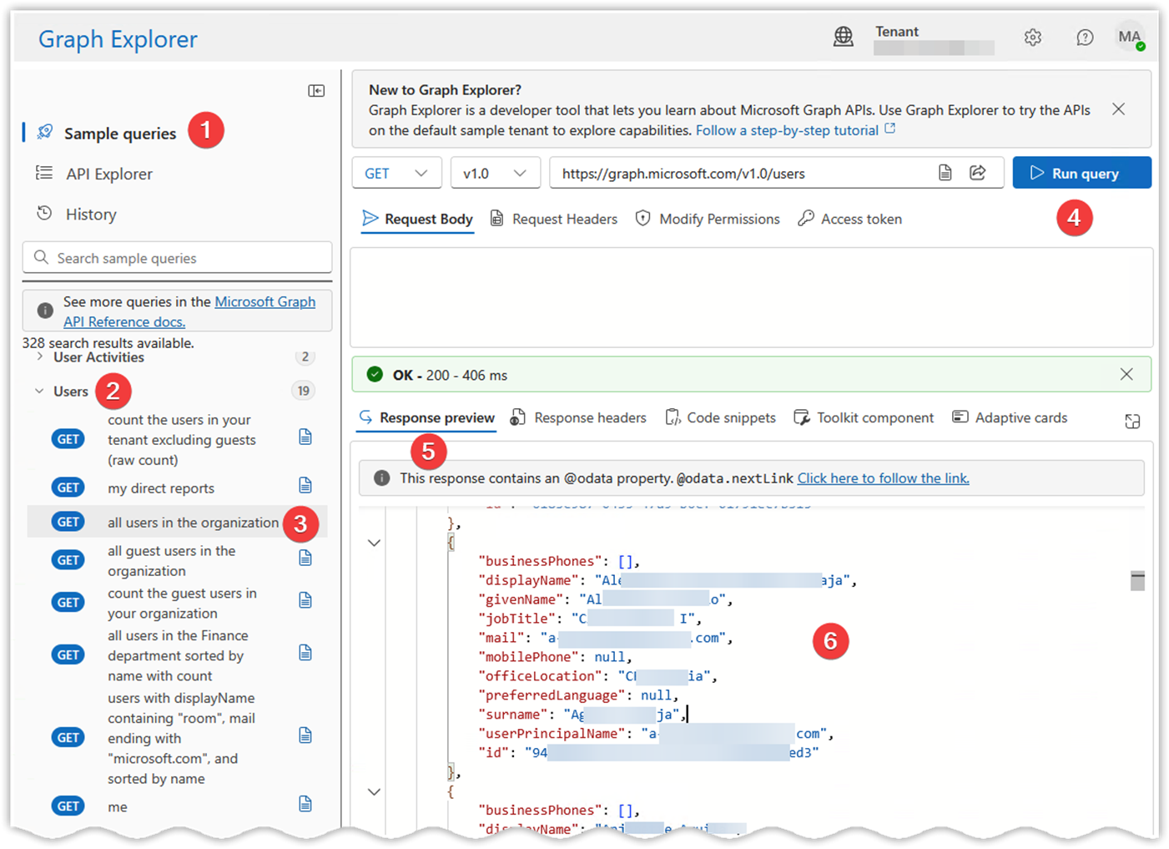The width and height of the screenshot is (1169, 849).
Task: Open Graph Explorer settings gear
Action: (x=1032, y=38)
